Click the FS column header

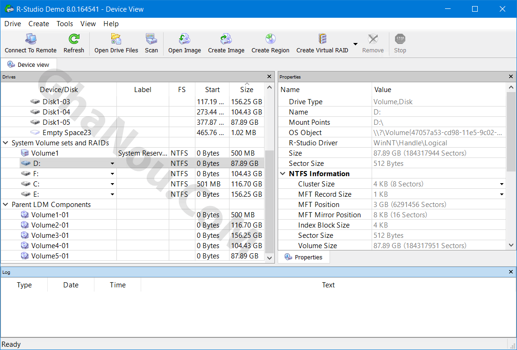[182, 90]
